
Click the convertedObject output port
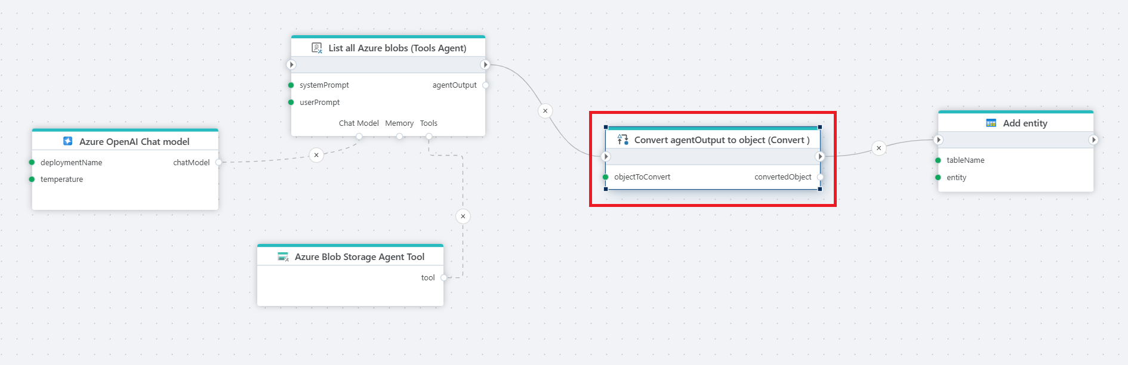[x=820, y=177]
